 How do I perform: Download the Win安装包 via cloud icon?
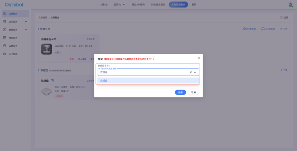tap(244, 29)
